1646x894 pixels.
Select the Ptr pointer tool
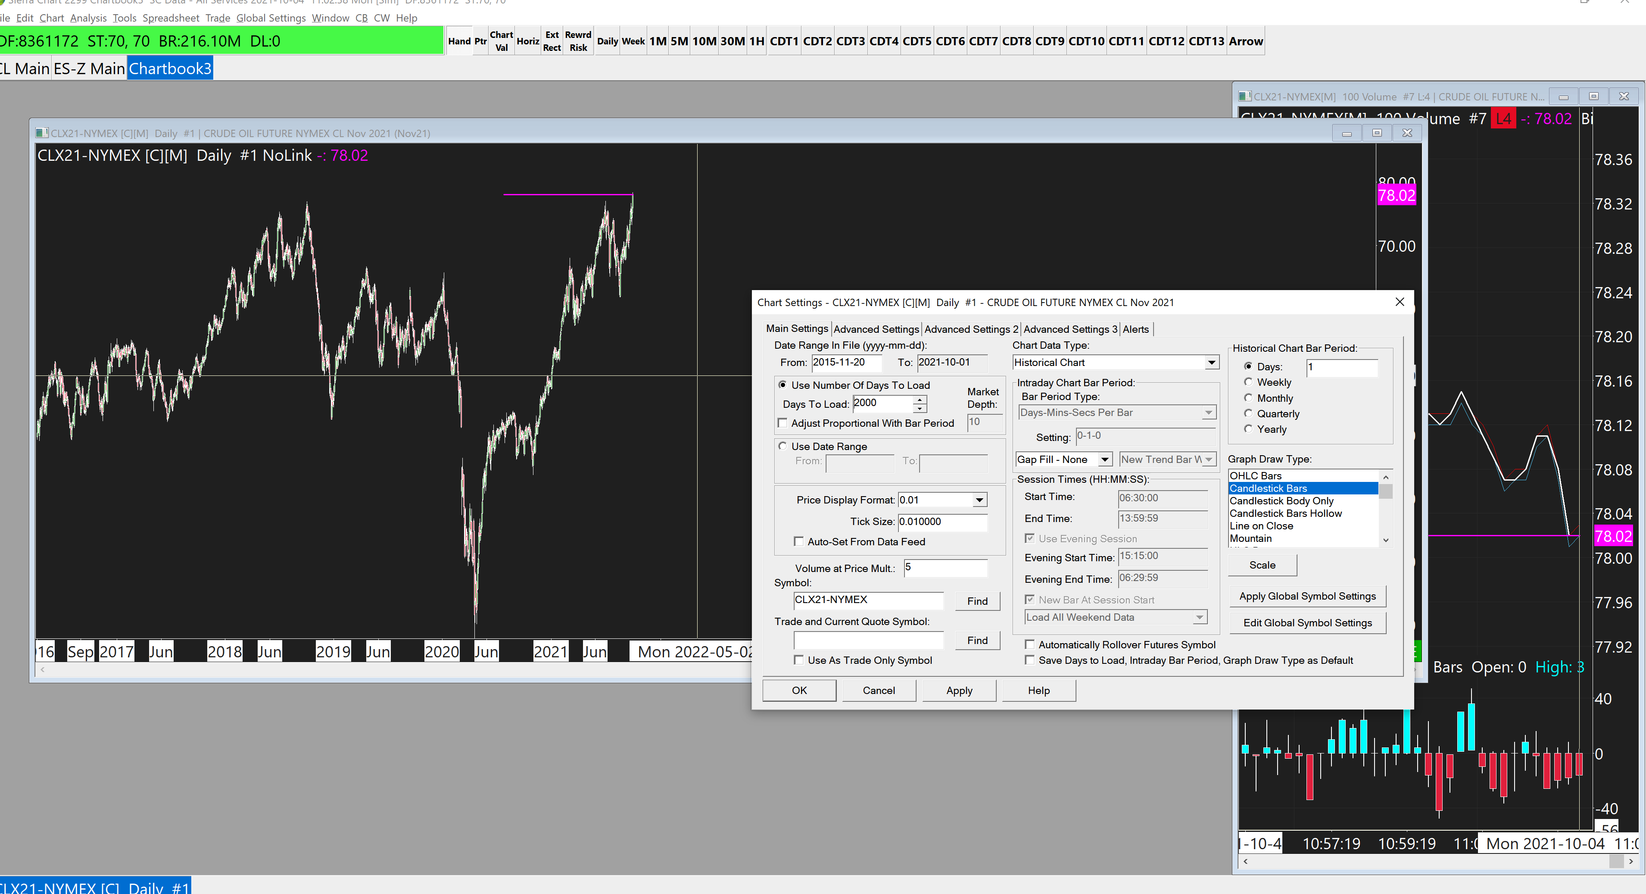click(x=480, y=41)
